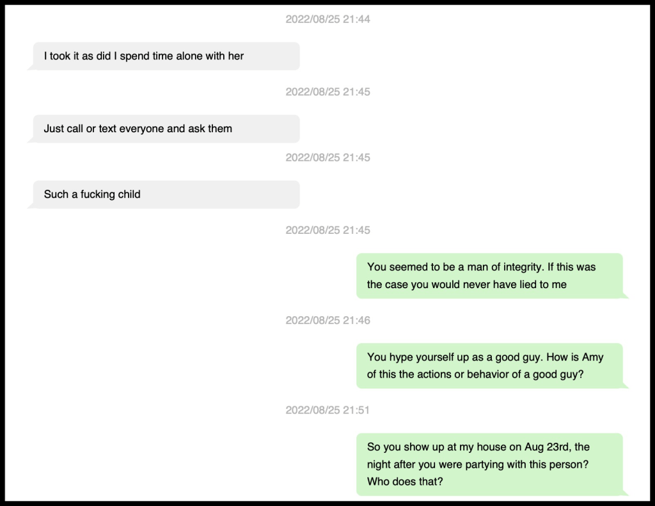Click the 21:45 timestamp directly above the "child" message
This screenshot has width=655, height=506.
[327, 157]
